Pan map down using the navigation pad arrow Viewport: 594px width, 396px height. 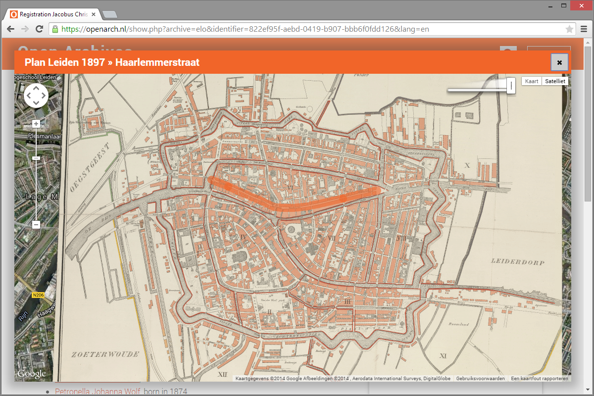click(36, 103)
